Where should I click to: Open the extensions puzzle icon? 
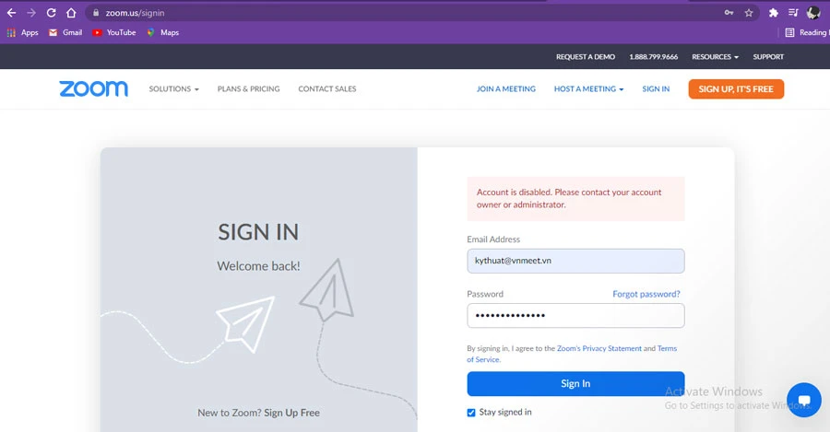(774, 13)
